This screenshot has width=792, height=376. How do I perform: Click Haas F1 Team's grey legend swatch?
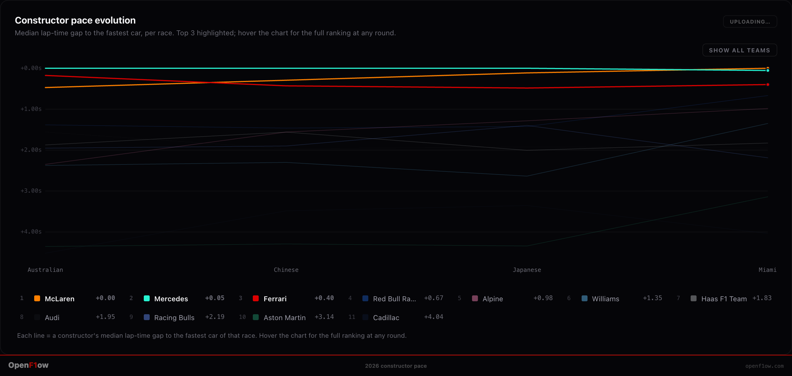(x=694, y=298)
